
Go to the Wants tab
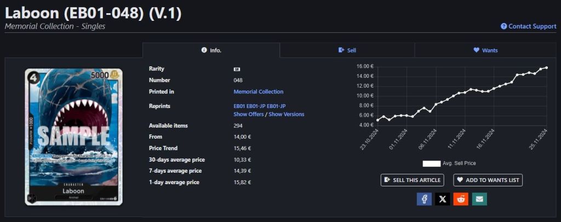485,50
